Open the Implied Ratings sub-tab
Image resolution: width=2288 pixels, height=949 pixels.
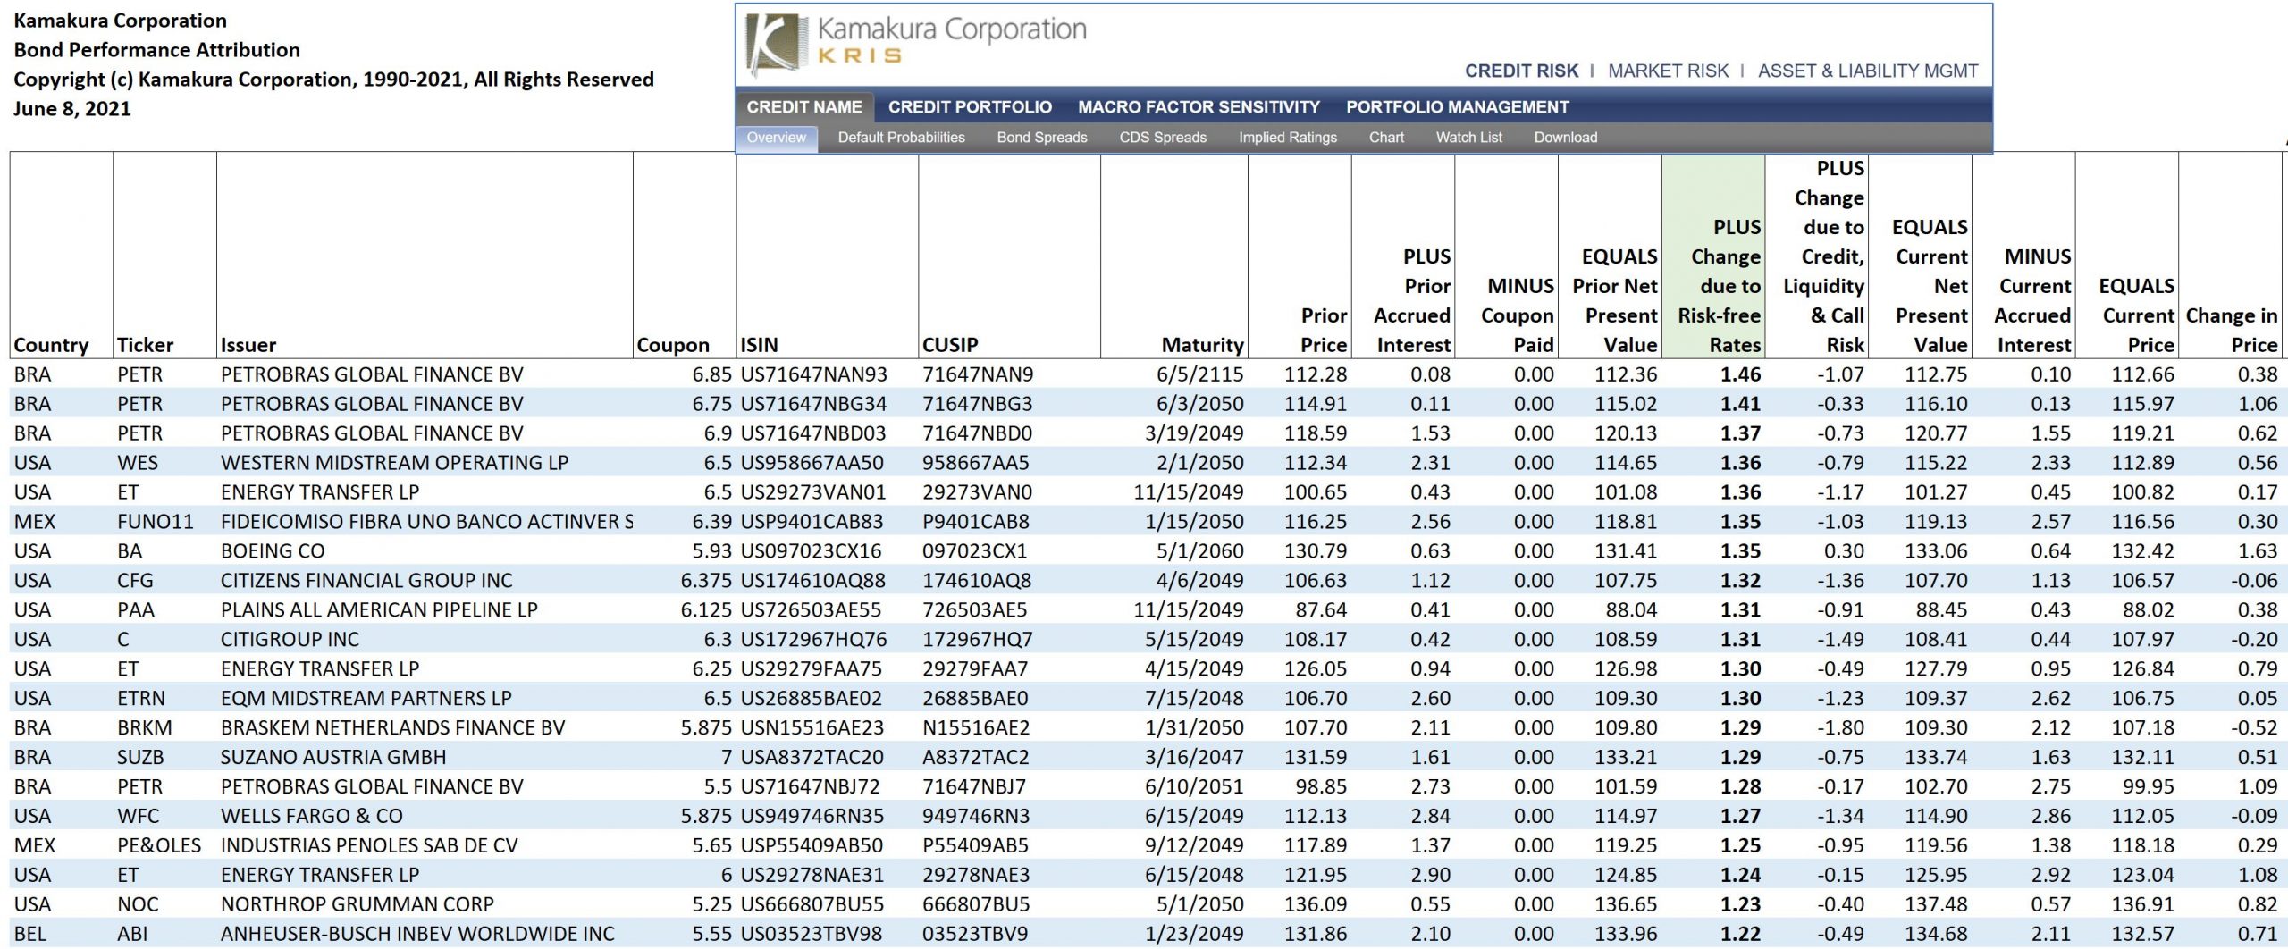coord(1288,138)
